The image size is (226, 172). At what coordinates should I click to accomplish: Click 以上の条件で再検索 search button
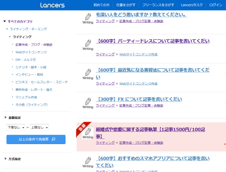tap(36, 139)
